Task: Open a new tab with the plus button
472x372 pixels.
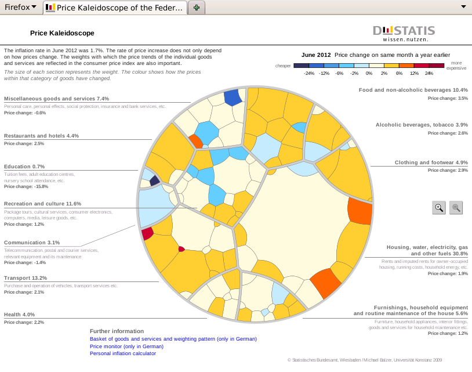Action: pos(197,8)
